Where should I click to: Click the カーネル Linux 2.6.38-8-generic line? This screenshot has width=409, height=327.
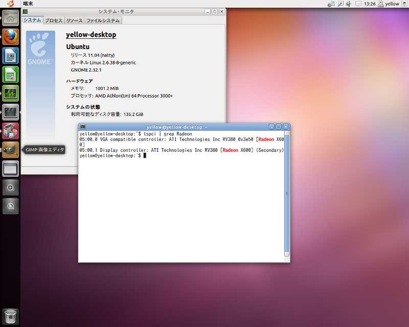point(103,62)
